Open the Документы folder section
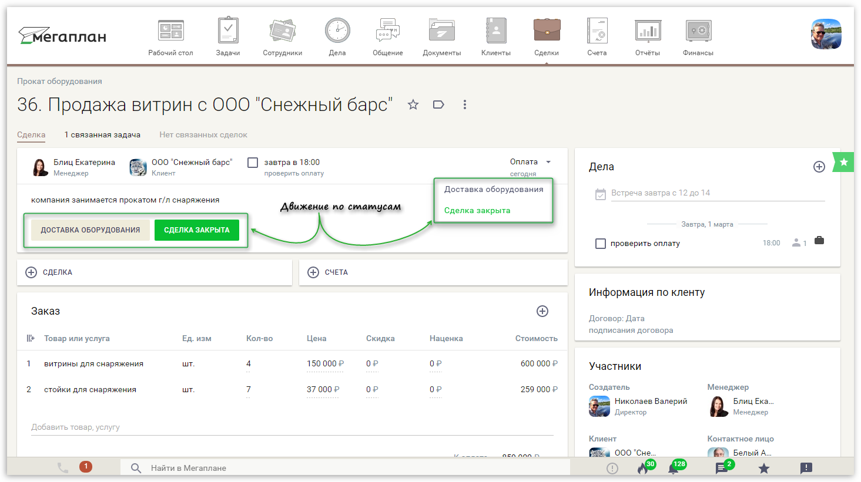Viewport: 861px width, 482px height. pos(442,38)
